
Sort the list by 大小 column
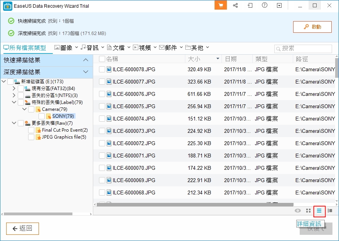click(203, 59)
